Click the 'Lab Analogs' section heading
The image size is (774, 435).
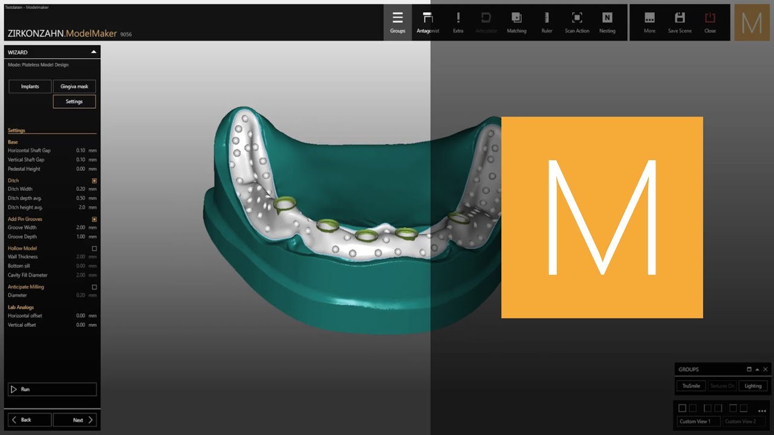21,307
